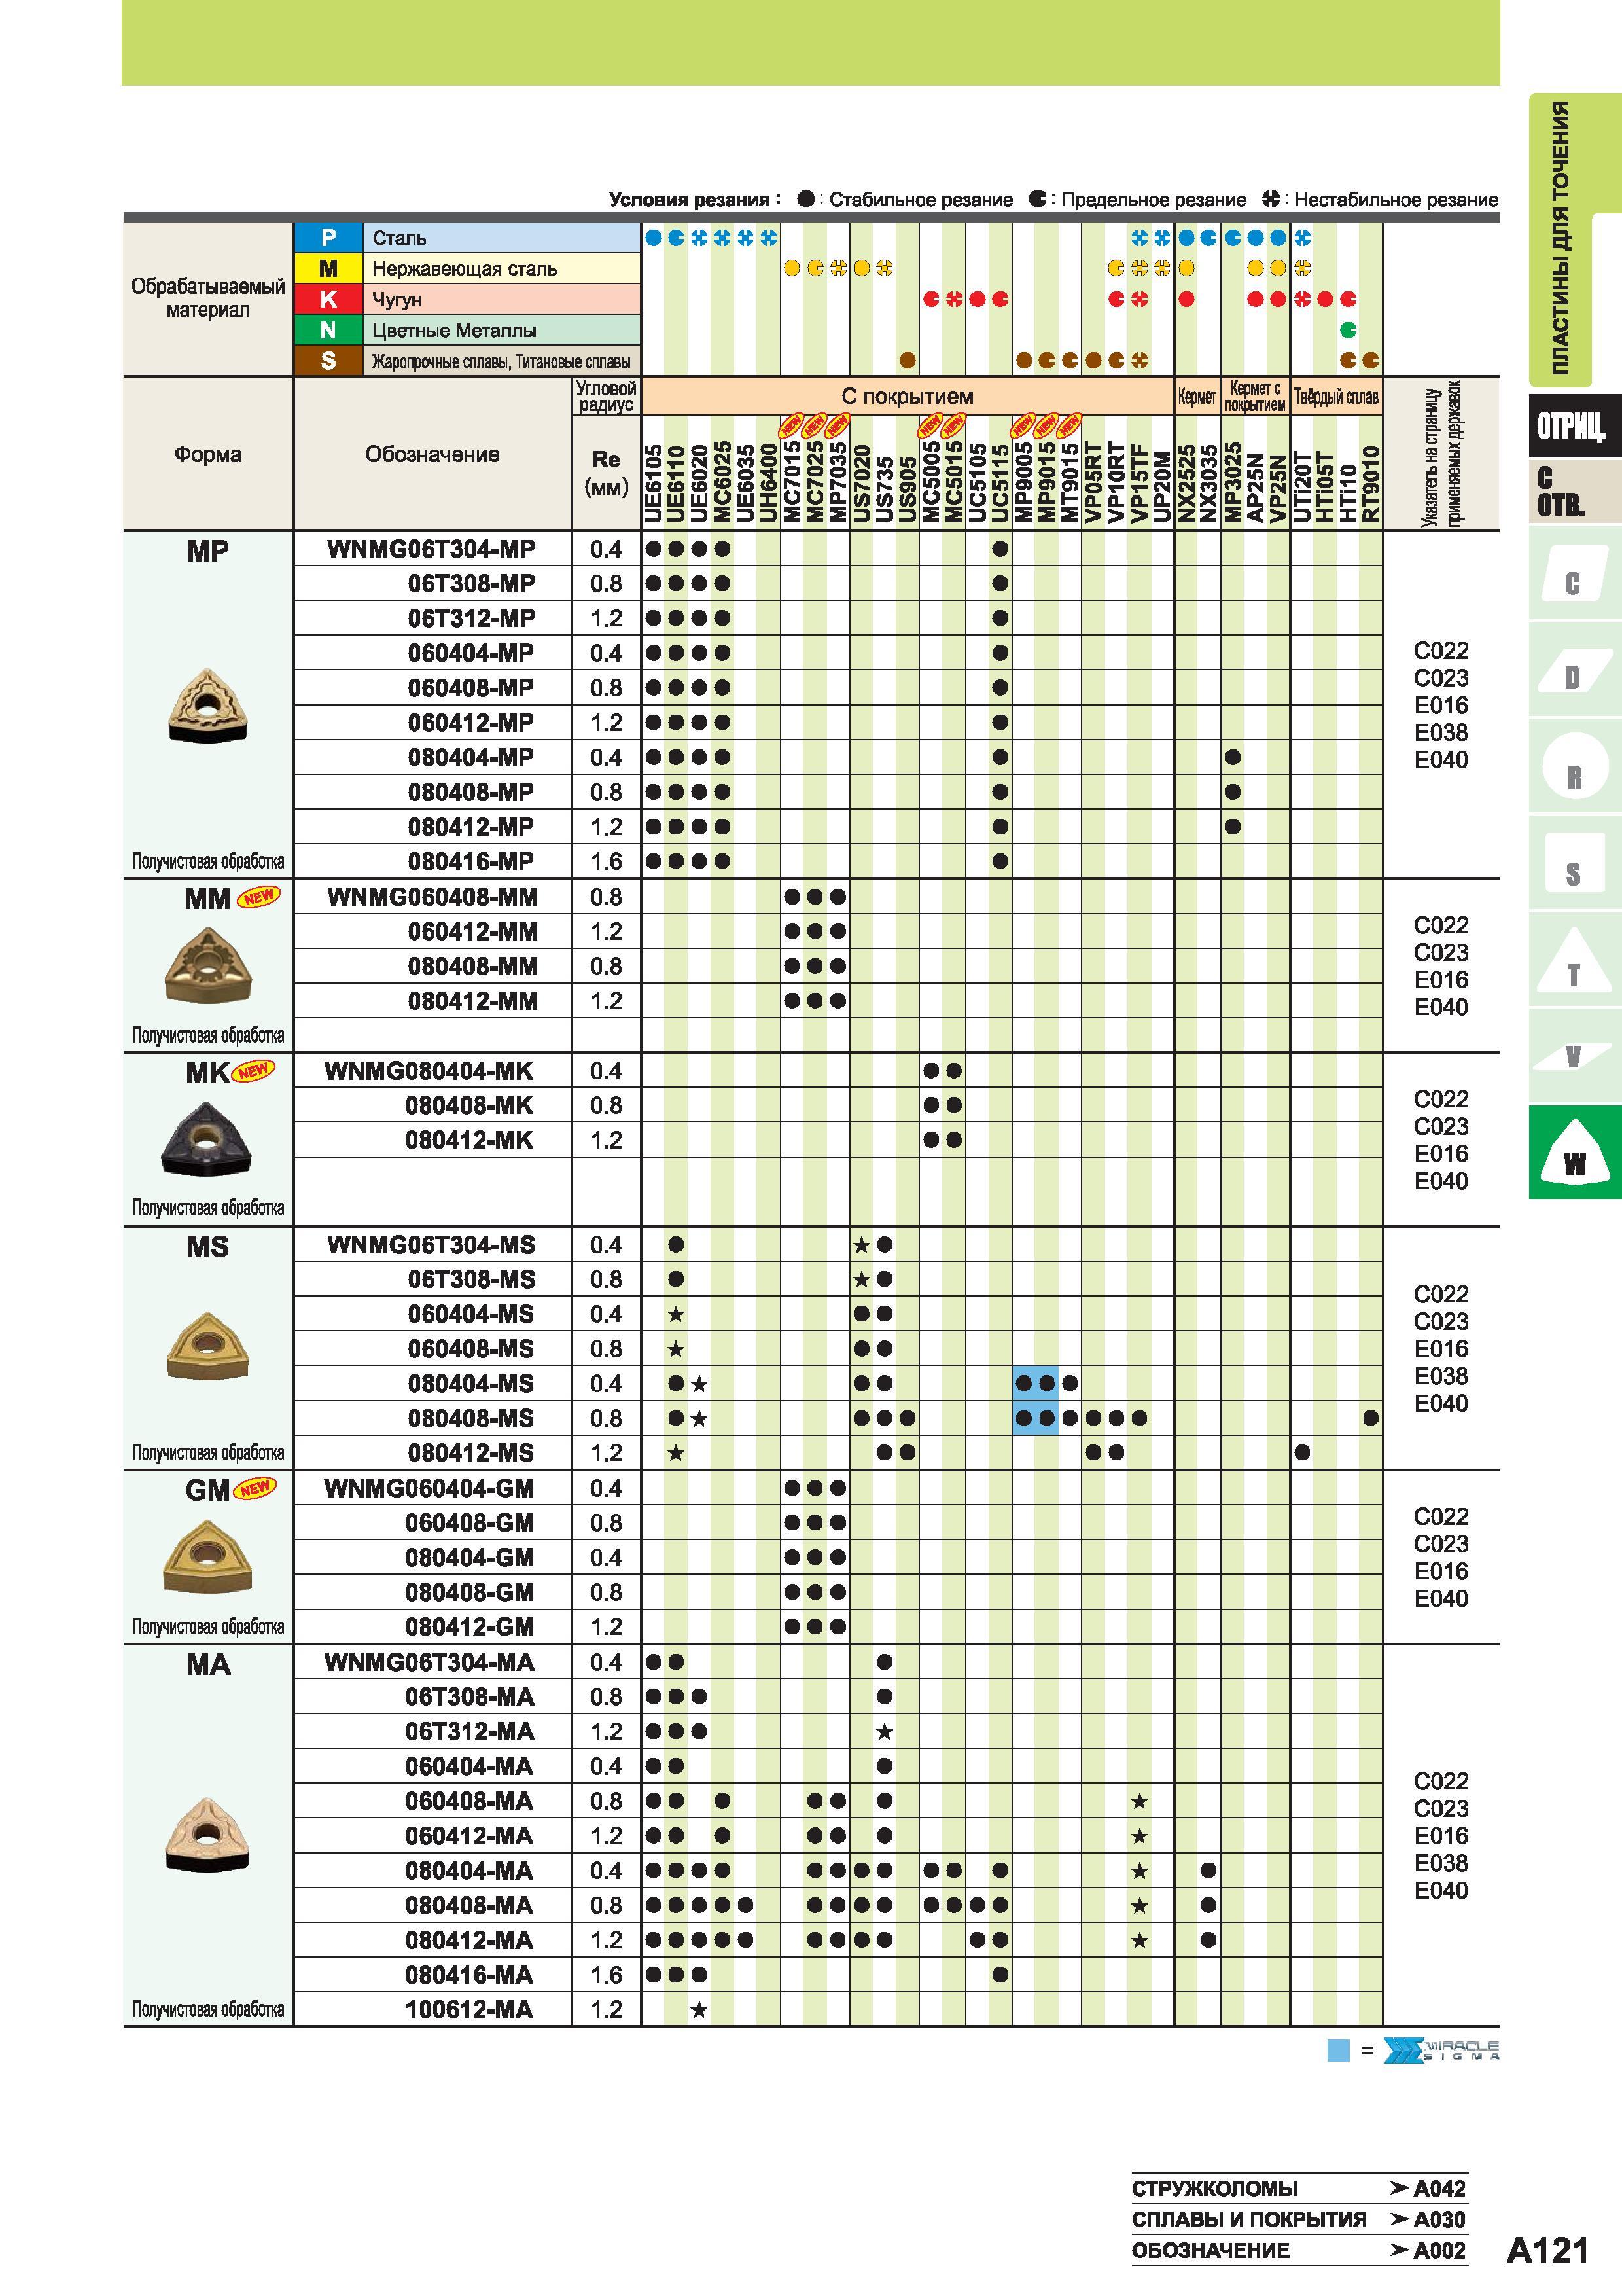Click the Miracle Sigma logo
Screen dimensions: 1622x2296
(x=1441, y=2050)
